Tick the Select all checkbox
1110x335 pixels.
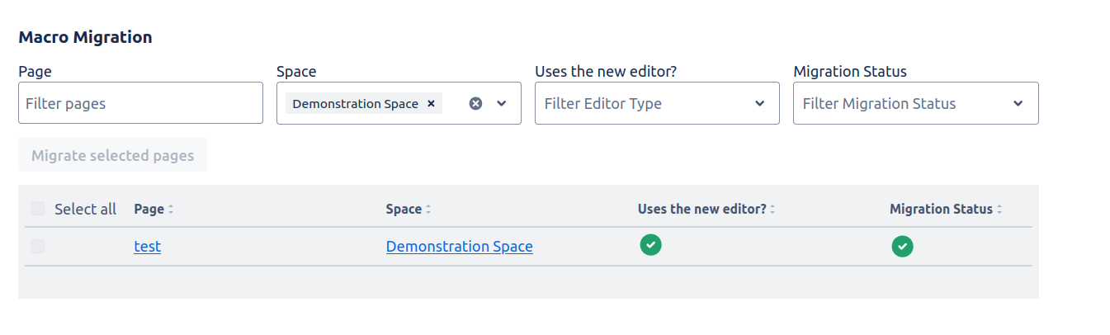tap(38, 209)
